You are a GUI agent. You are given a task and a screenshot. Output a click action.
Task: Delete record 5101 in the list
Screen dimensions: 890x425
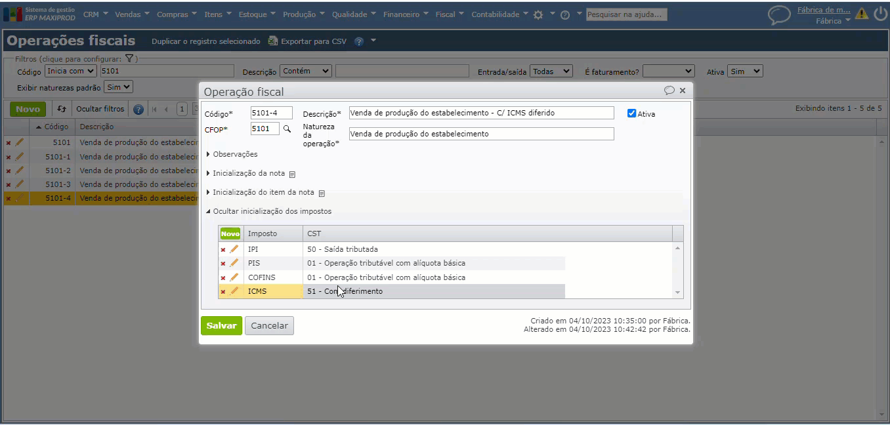tap(9, 142)
